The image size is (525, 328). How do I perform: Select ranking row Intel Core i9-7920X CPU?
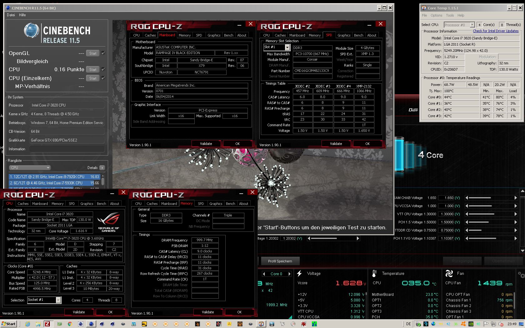coord(54,176)
